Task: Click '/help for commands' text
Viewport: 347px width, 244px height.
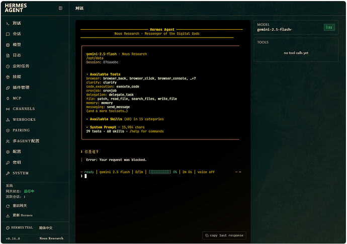Action: coord(146,131)
